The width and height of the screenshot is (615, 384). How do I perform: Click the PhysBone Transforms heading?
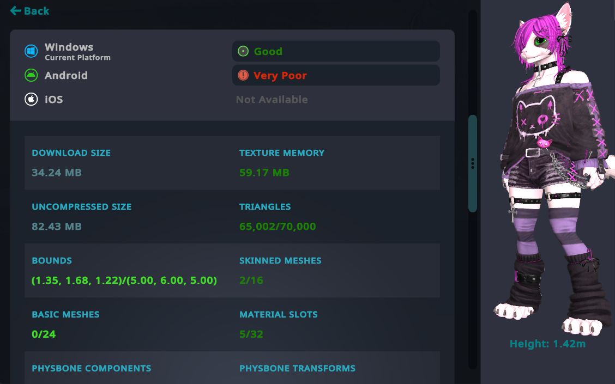tap(297, 368)
